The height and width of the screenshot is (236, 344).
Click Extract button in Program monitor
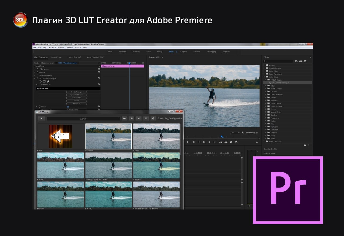coord(226,142)
